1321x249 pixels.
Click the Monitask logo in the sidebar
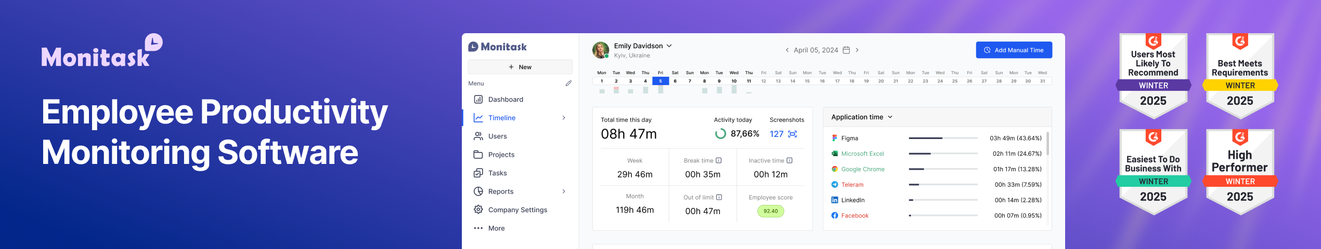497,47
